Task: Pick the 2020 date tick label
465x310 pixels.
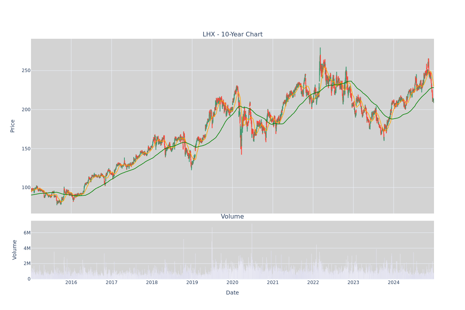Action: (232, 282)
